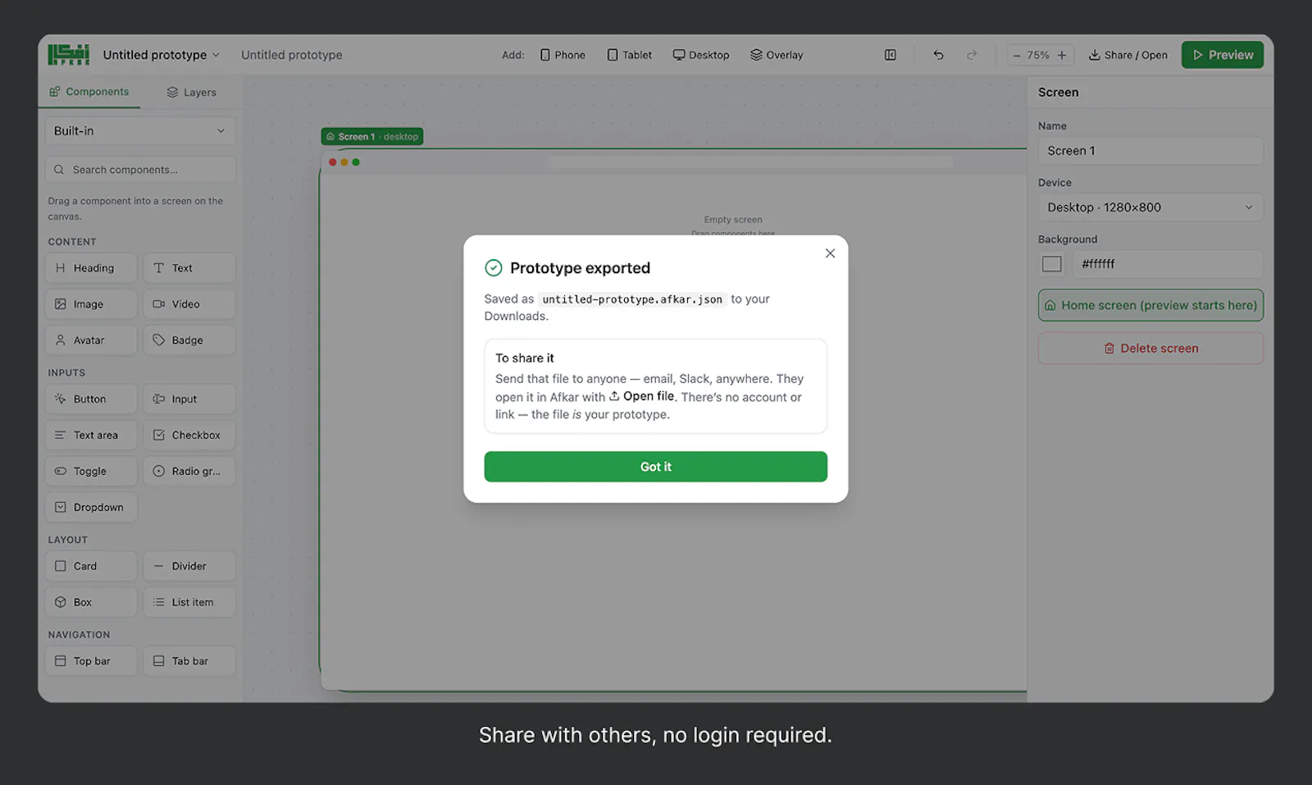Viewport: 1312px width, 785px height.
Task: Select the List item component
Action: click(x=189, y=603)
